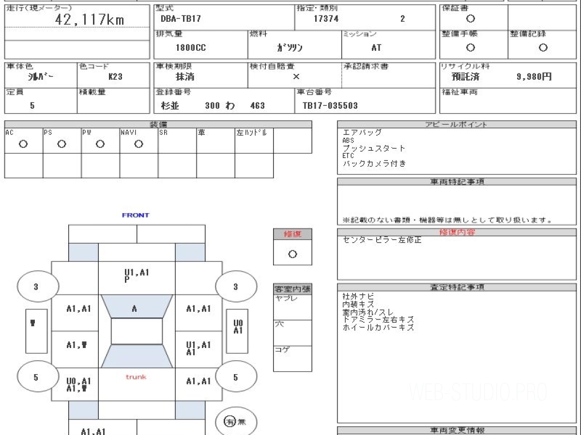Click the 左ハンドル equipment cell
Viewport: 581px width, 435px height.
click(254, 141)
